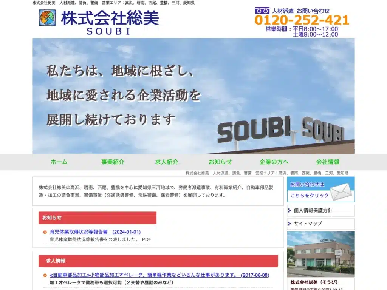This screenshot has height=290, width=387.
Task: Open the お知らせ menu item
Action: tap(220, 162)
